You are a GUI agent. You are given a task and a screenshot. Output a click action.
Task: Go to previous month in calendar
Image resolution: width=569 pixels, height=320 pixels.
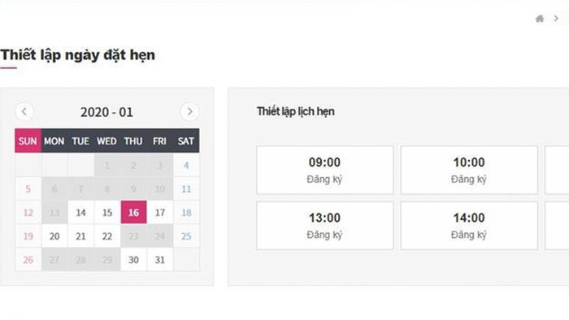click(x=24, y=111)
